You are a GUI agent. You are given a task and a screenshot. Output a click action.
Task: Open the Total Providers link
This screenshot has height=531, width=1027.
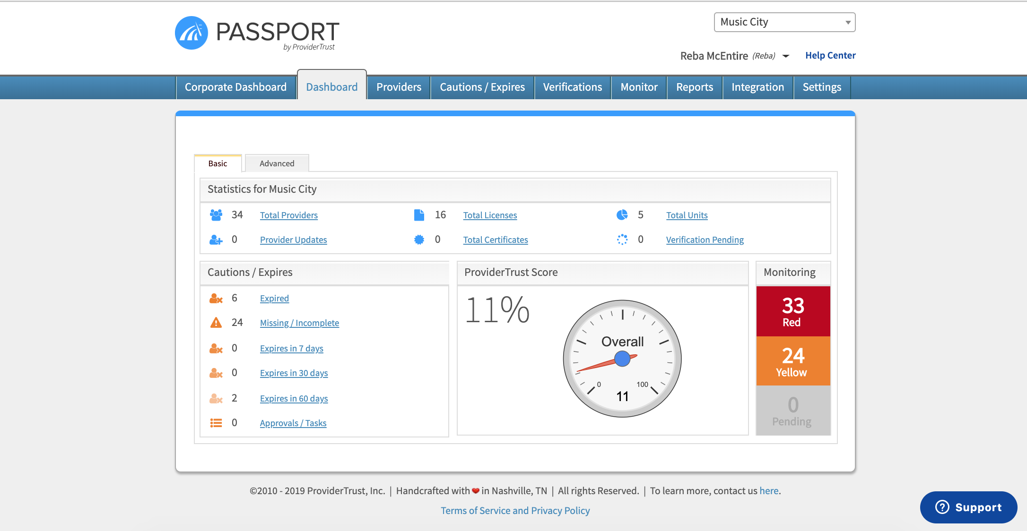289,215
